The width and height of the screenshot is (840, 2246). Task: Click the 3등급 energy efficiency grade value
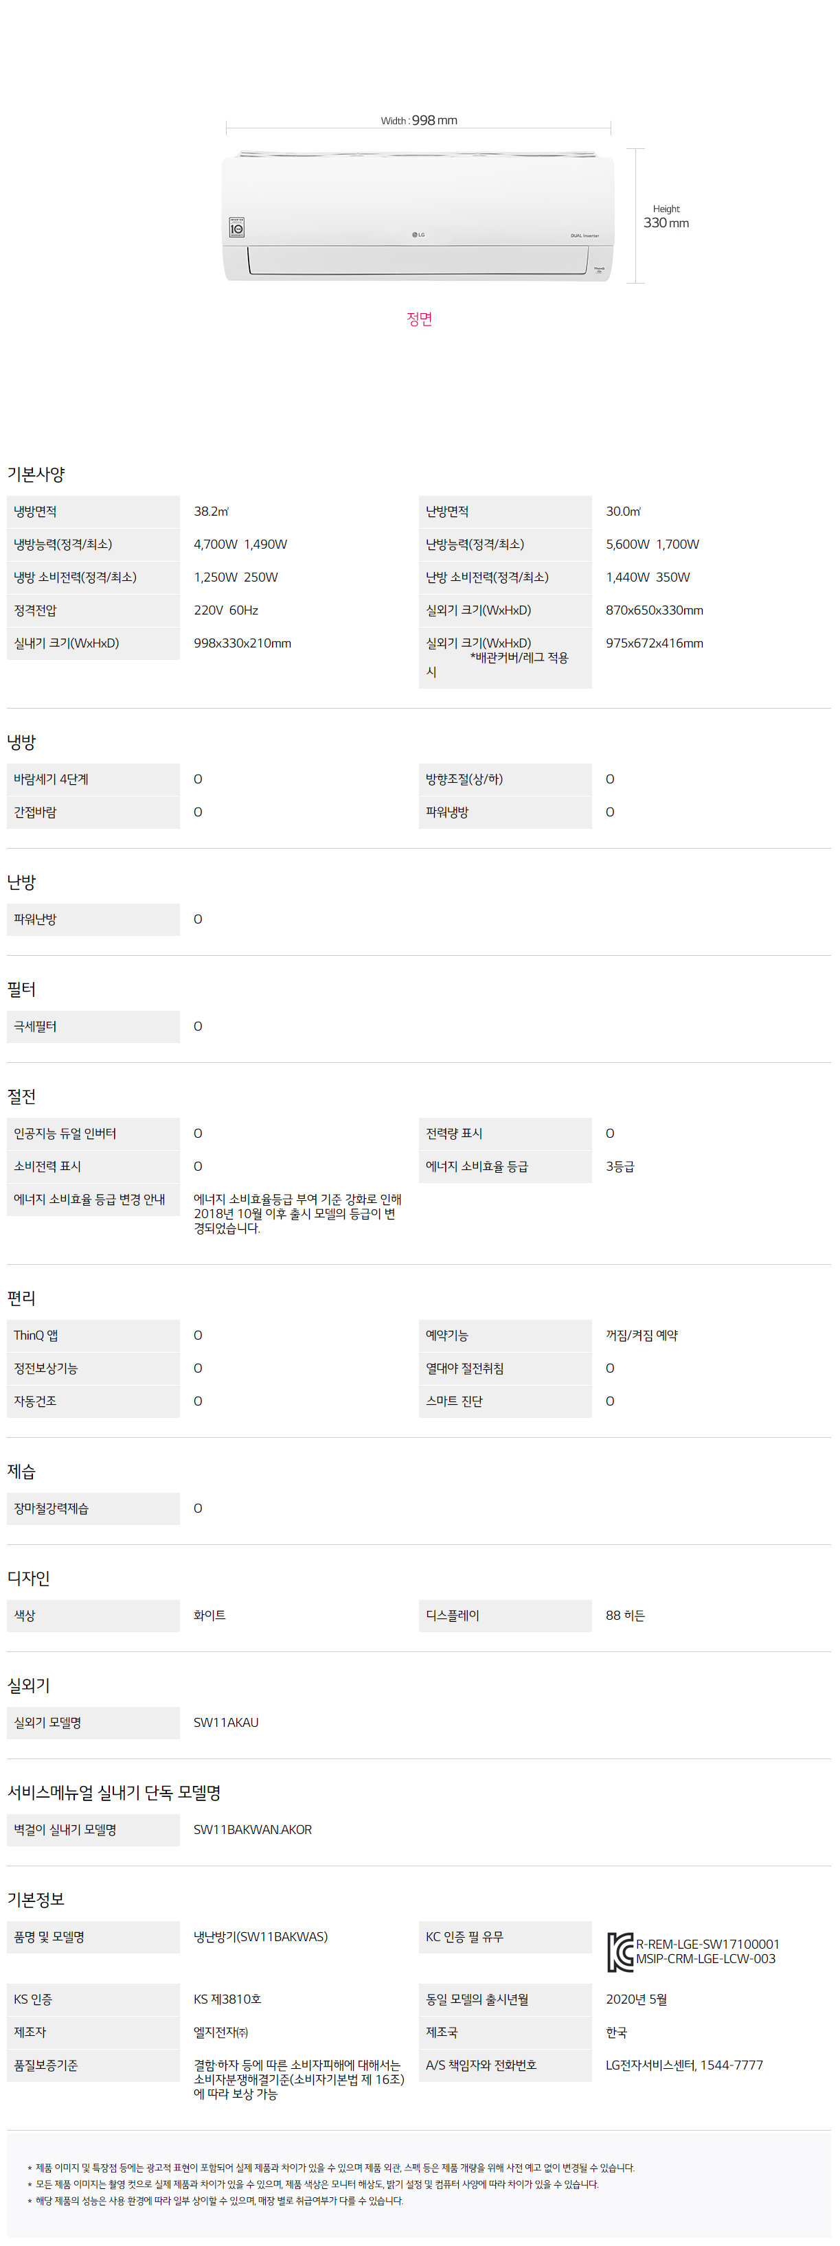620,1167
